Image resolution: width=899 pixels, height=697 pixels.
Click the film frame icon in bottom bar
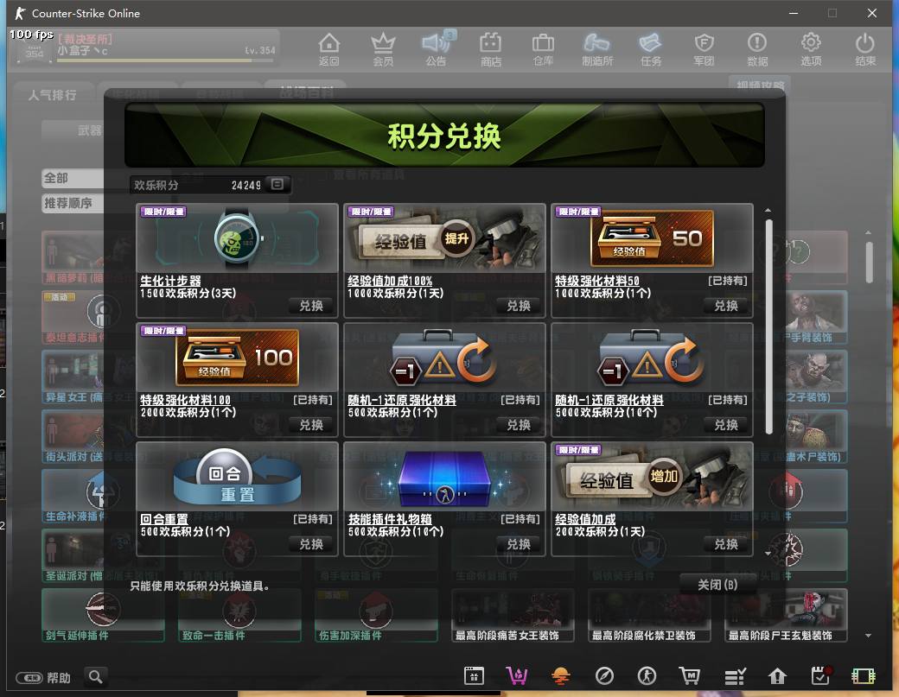[x=864, y=676]
